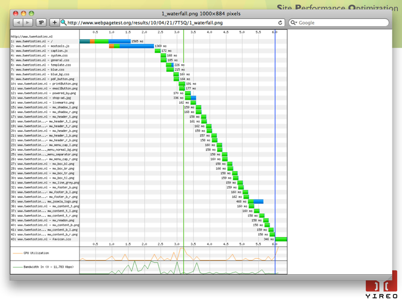Select the pdf_button.png request row
This screenshot has width=402, height=301.
pos(149,79)
